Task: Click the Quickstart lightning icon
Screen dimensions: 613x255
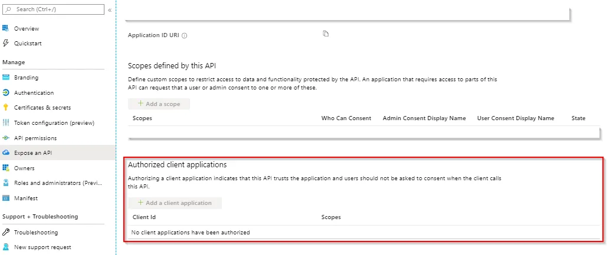Action: [6, 43]
